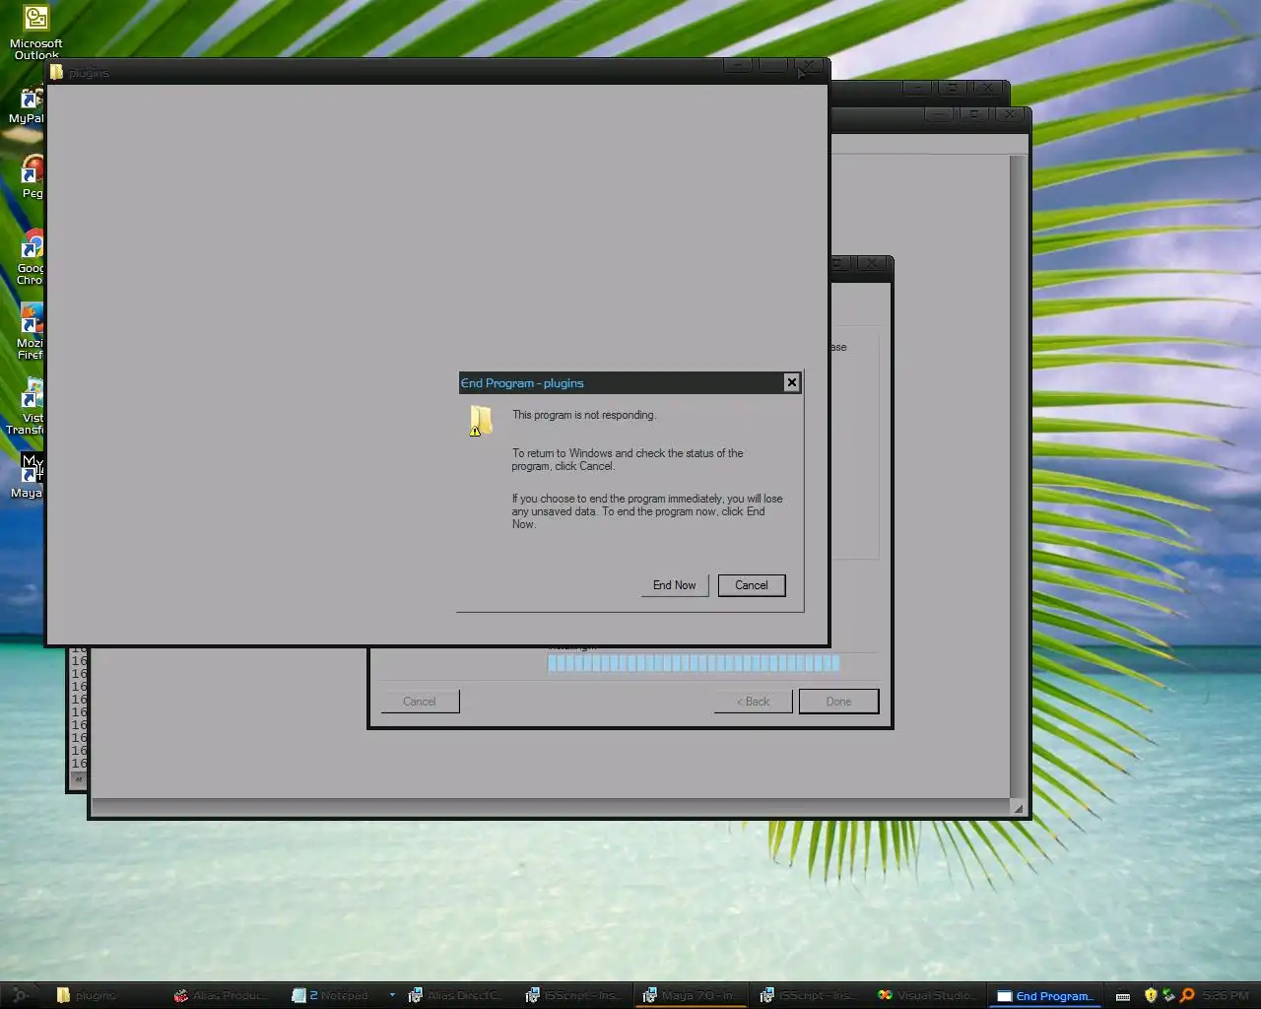The width and height of the screenshot is (1261, 1009).
Task: Switch to End Program taskbar item
Action: (1046, 995)
